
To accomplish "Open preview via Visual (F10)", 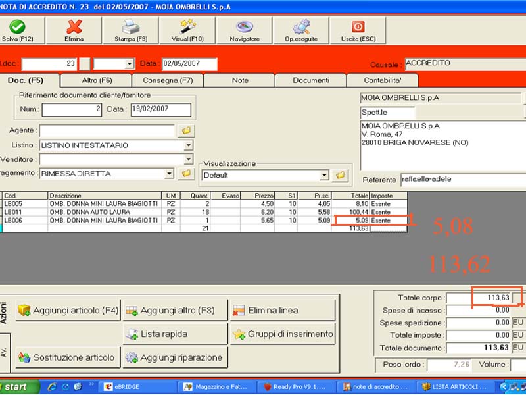I will click(x=187, y=30).
